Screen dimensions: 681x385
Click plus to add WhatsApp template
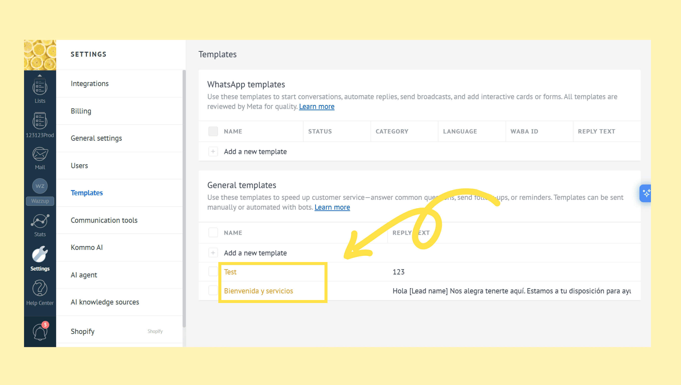click(x=213, y=151)
